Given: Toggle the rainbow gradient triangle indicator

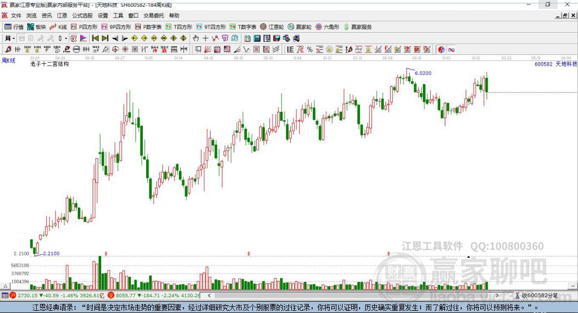Looking at the screenshot, I should [84, 38].
